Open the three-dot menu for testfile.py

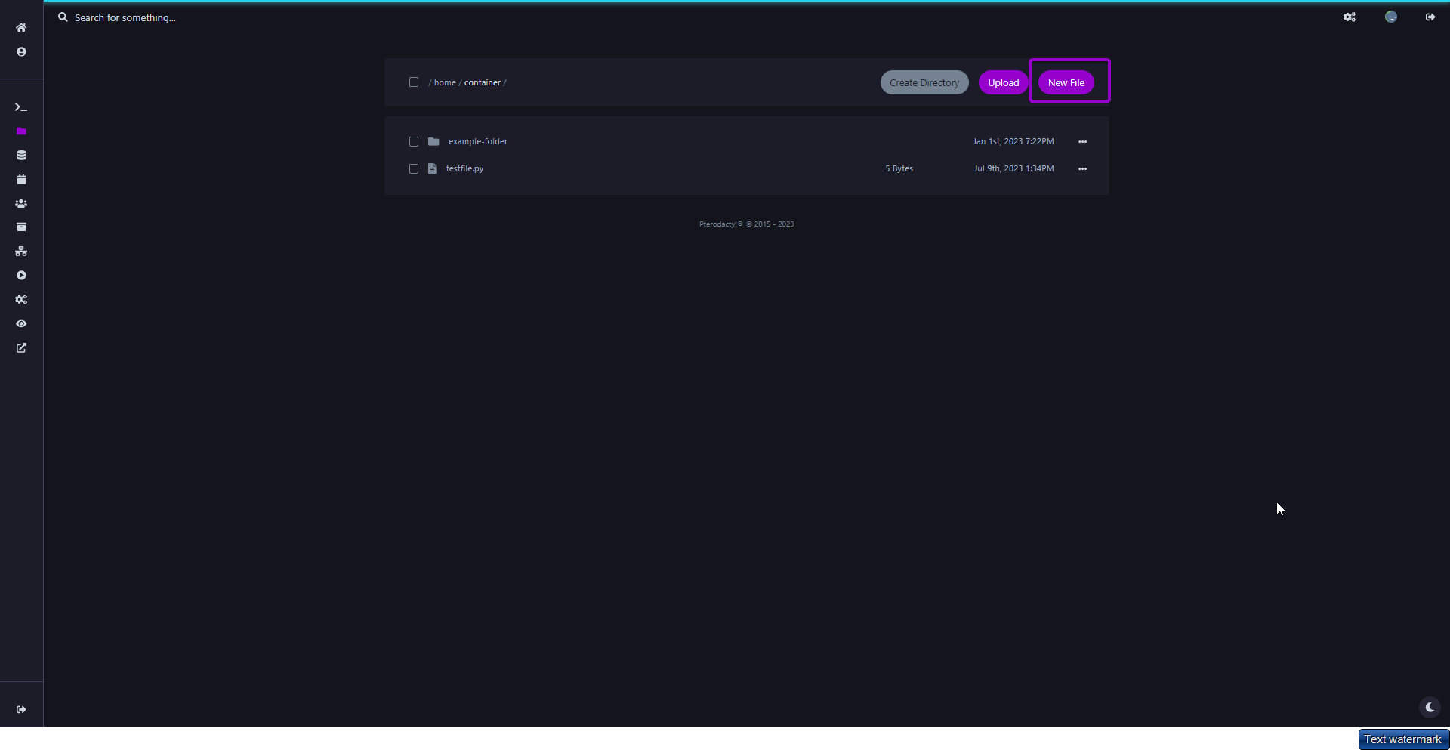pyautogui.click(x=1082, y=169)
